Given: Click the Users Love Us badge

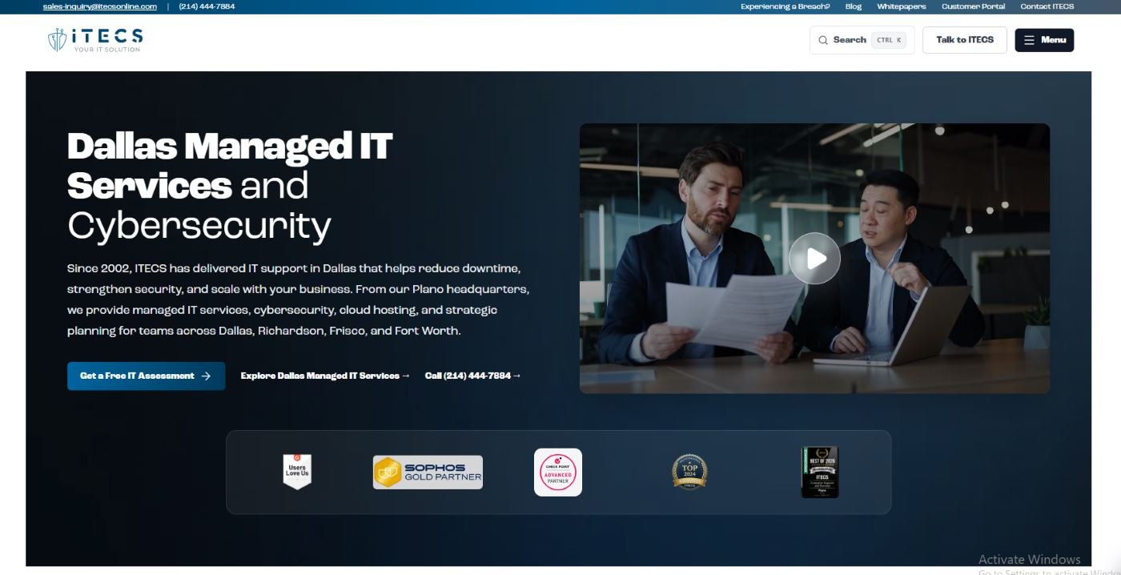Looking at the screenshot, I should (297, 471).
